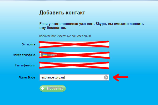Open the +380 country code dropdown
158x105 pixels.
coord(50,55)
